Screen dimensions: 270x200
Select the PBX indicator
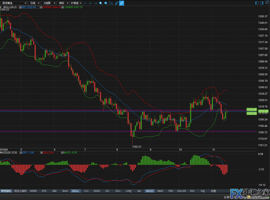point(171,191)
